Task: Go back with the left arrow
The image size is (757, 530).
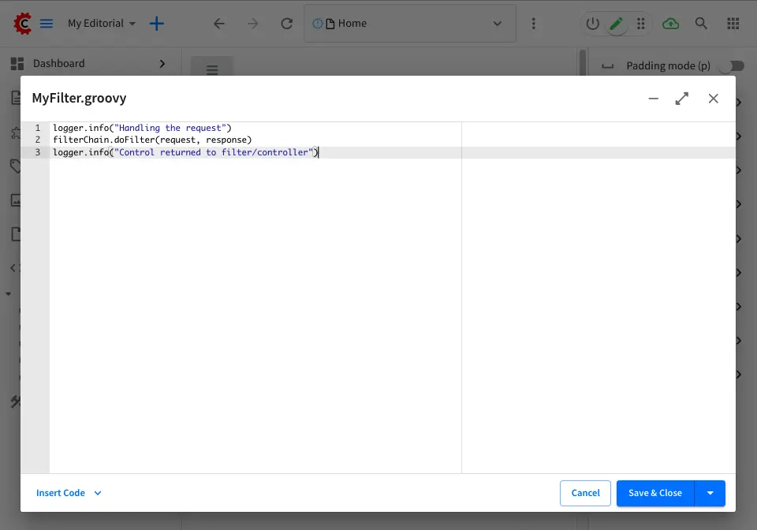Action: [x=218, y=23]
